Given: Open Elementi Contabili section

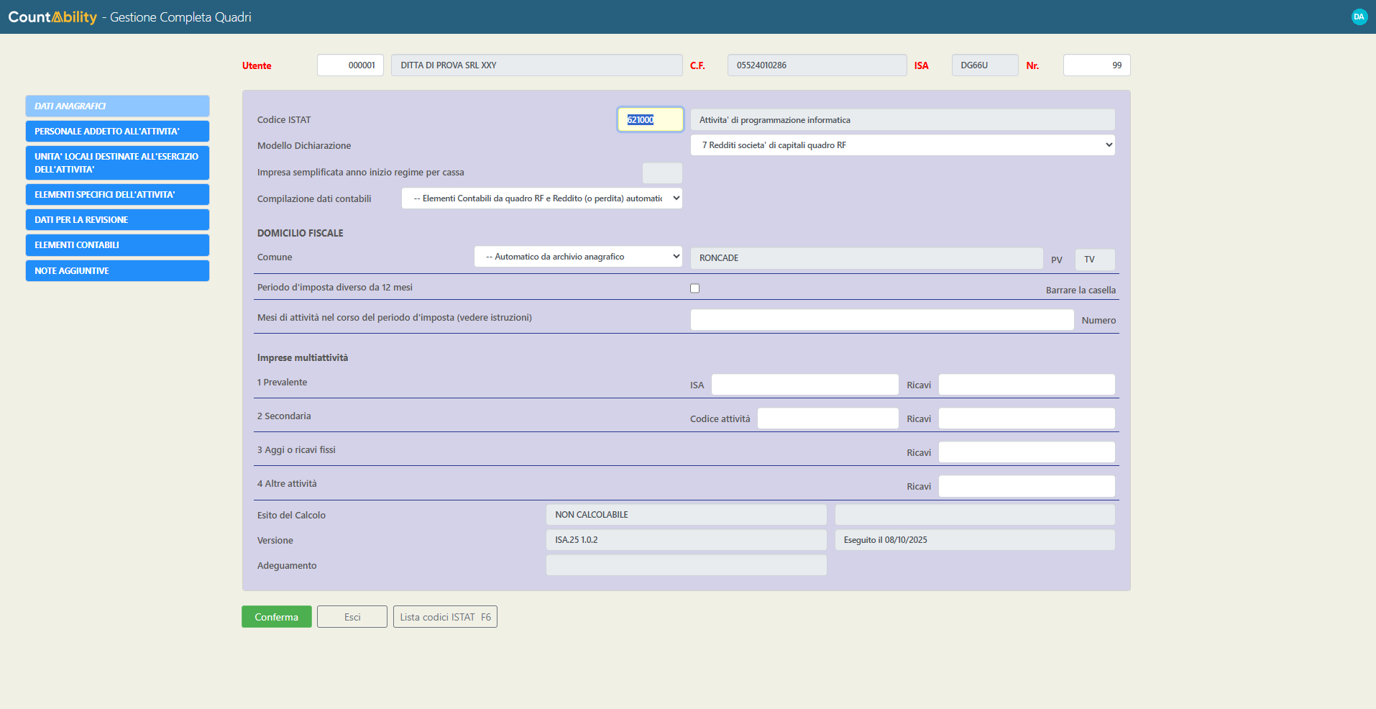Looking at the screenshot, I should (117, 245).
